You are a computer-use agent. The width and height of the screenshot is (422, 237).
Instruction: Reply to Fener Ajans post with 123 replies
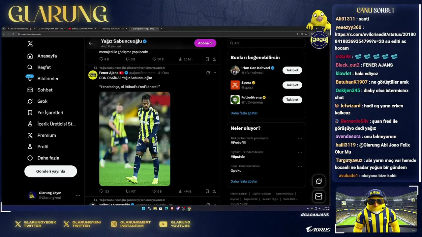click(x=104, y=191)
